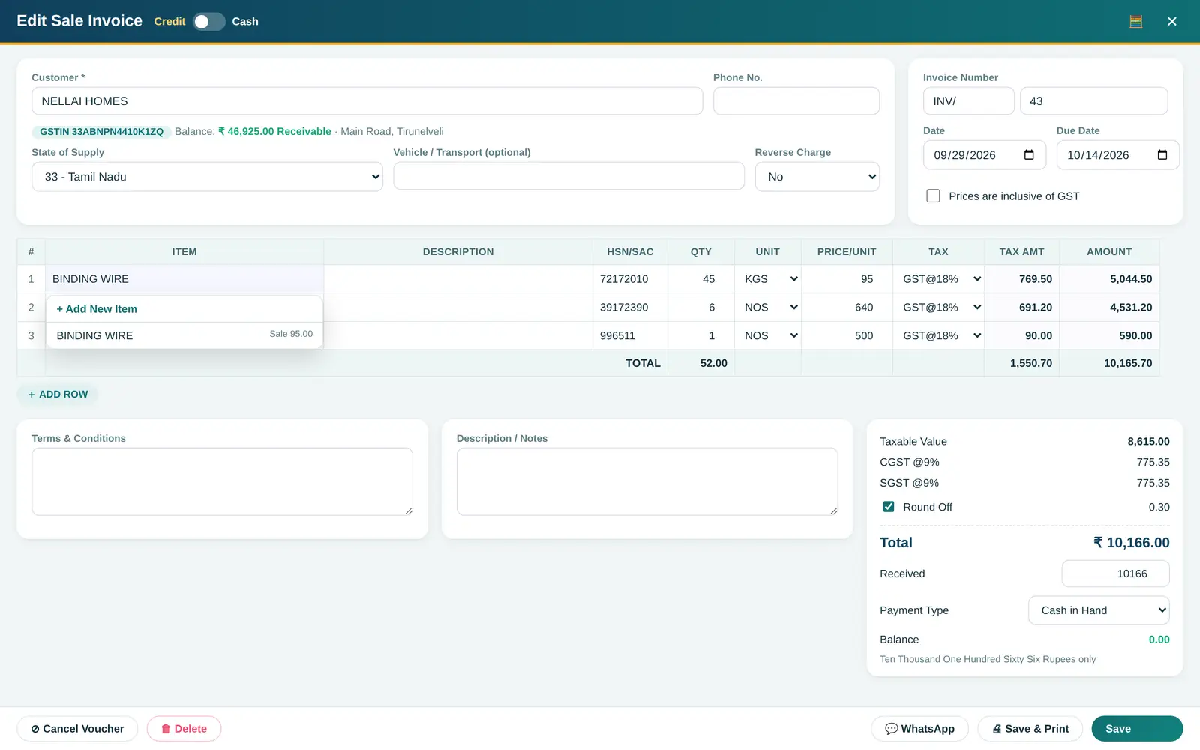Enable Prices are inclusive of GST
Screen dimensions: 1200x750
(933, 196)
